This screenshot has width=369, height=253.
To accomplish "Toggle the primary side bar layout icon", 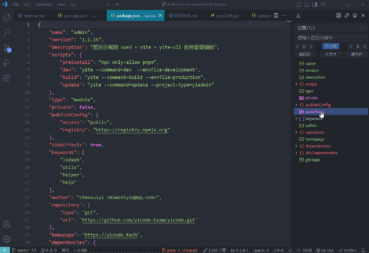I will click(299, 4).
